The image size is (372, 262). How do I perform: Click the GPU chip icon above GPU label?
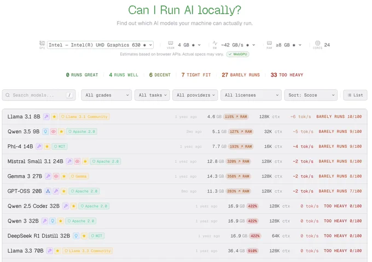pos(42,43)
